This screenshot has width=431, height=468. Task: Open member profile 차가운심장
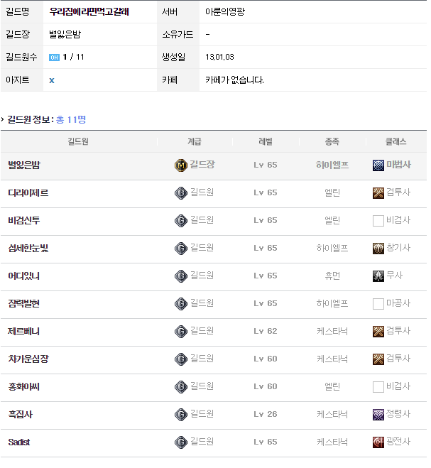tap(28, 359)
